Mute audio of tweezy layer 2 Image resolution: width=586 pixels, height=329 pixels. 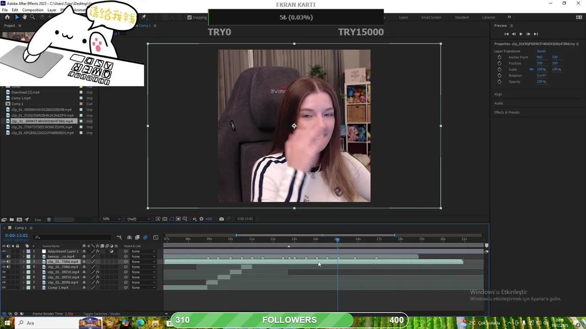point(8,256)
